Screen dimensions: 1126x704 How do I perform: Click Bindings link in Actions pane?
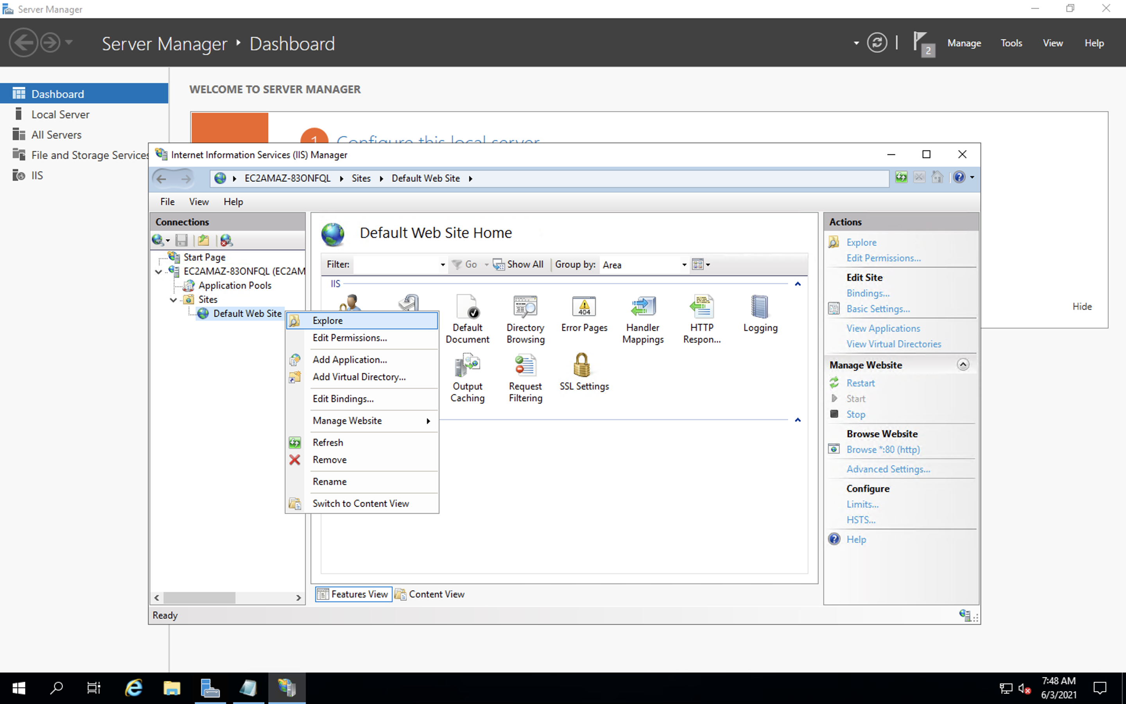tap(868, 293)
